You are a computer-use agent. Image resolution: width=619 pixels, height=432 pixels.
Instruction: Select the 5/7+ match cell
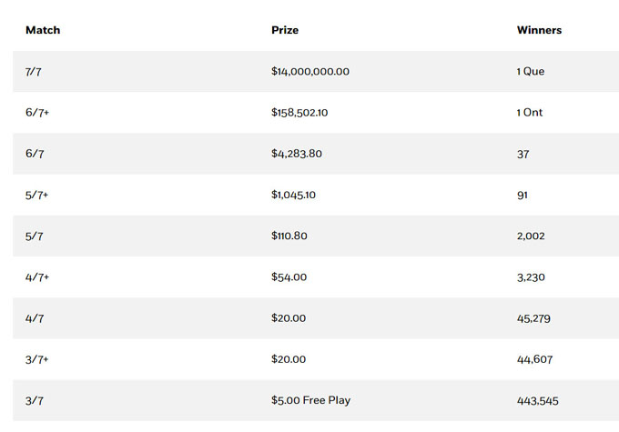37,195
